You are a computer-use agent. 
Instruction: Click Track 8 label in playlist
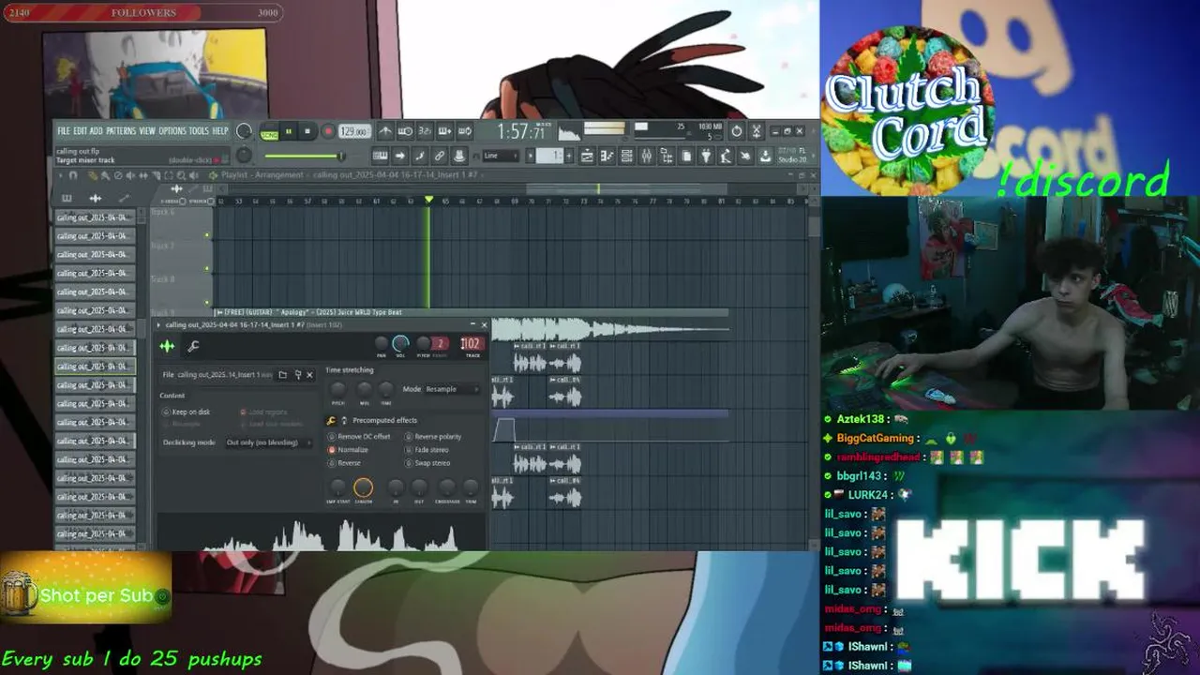(x=163, y=279)
